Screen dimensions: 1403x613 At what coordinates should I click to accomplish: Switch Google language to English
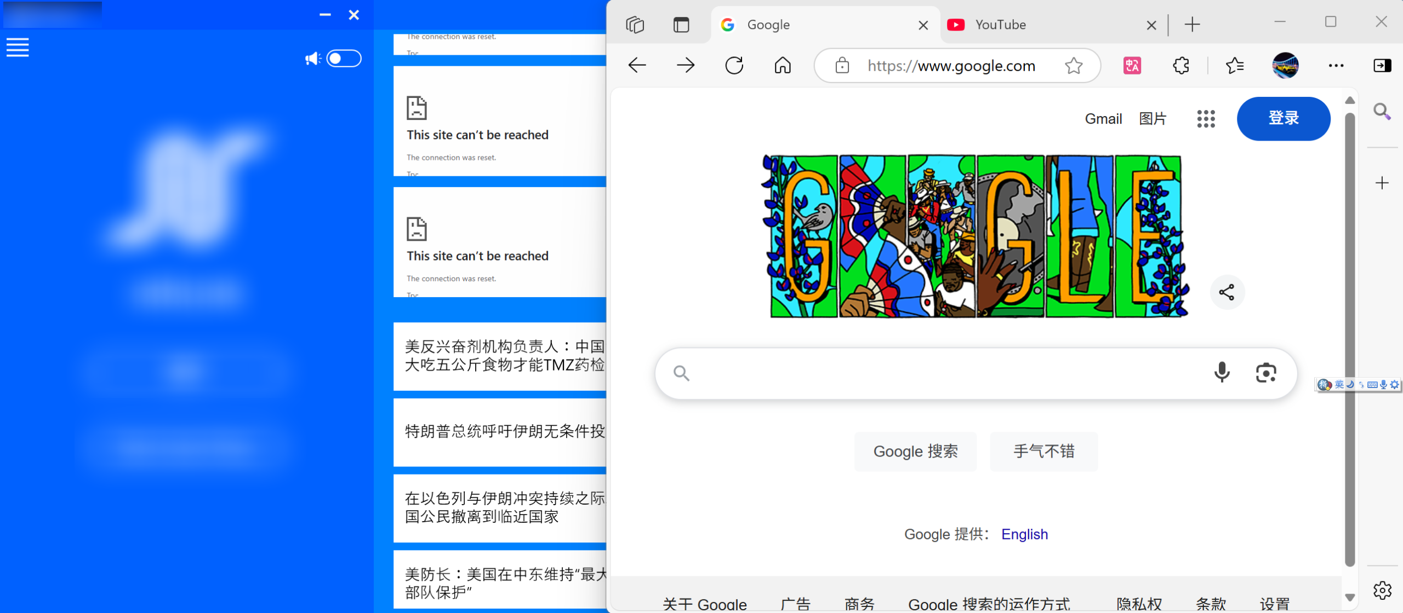(1024, 534)
